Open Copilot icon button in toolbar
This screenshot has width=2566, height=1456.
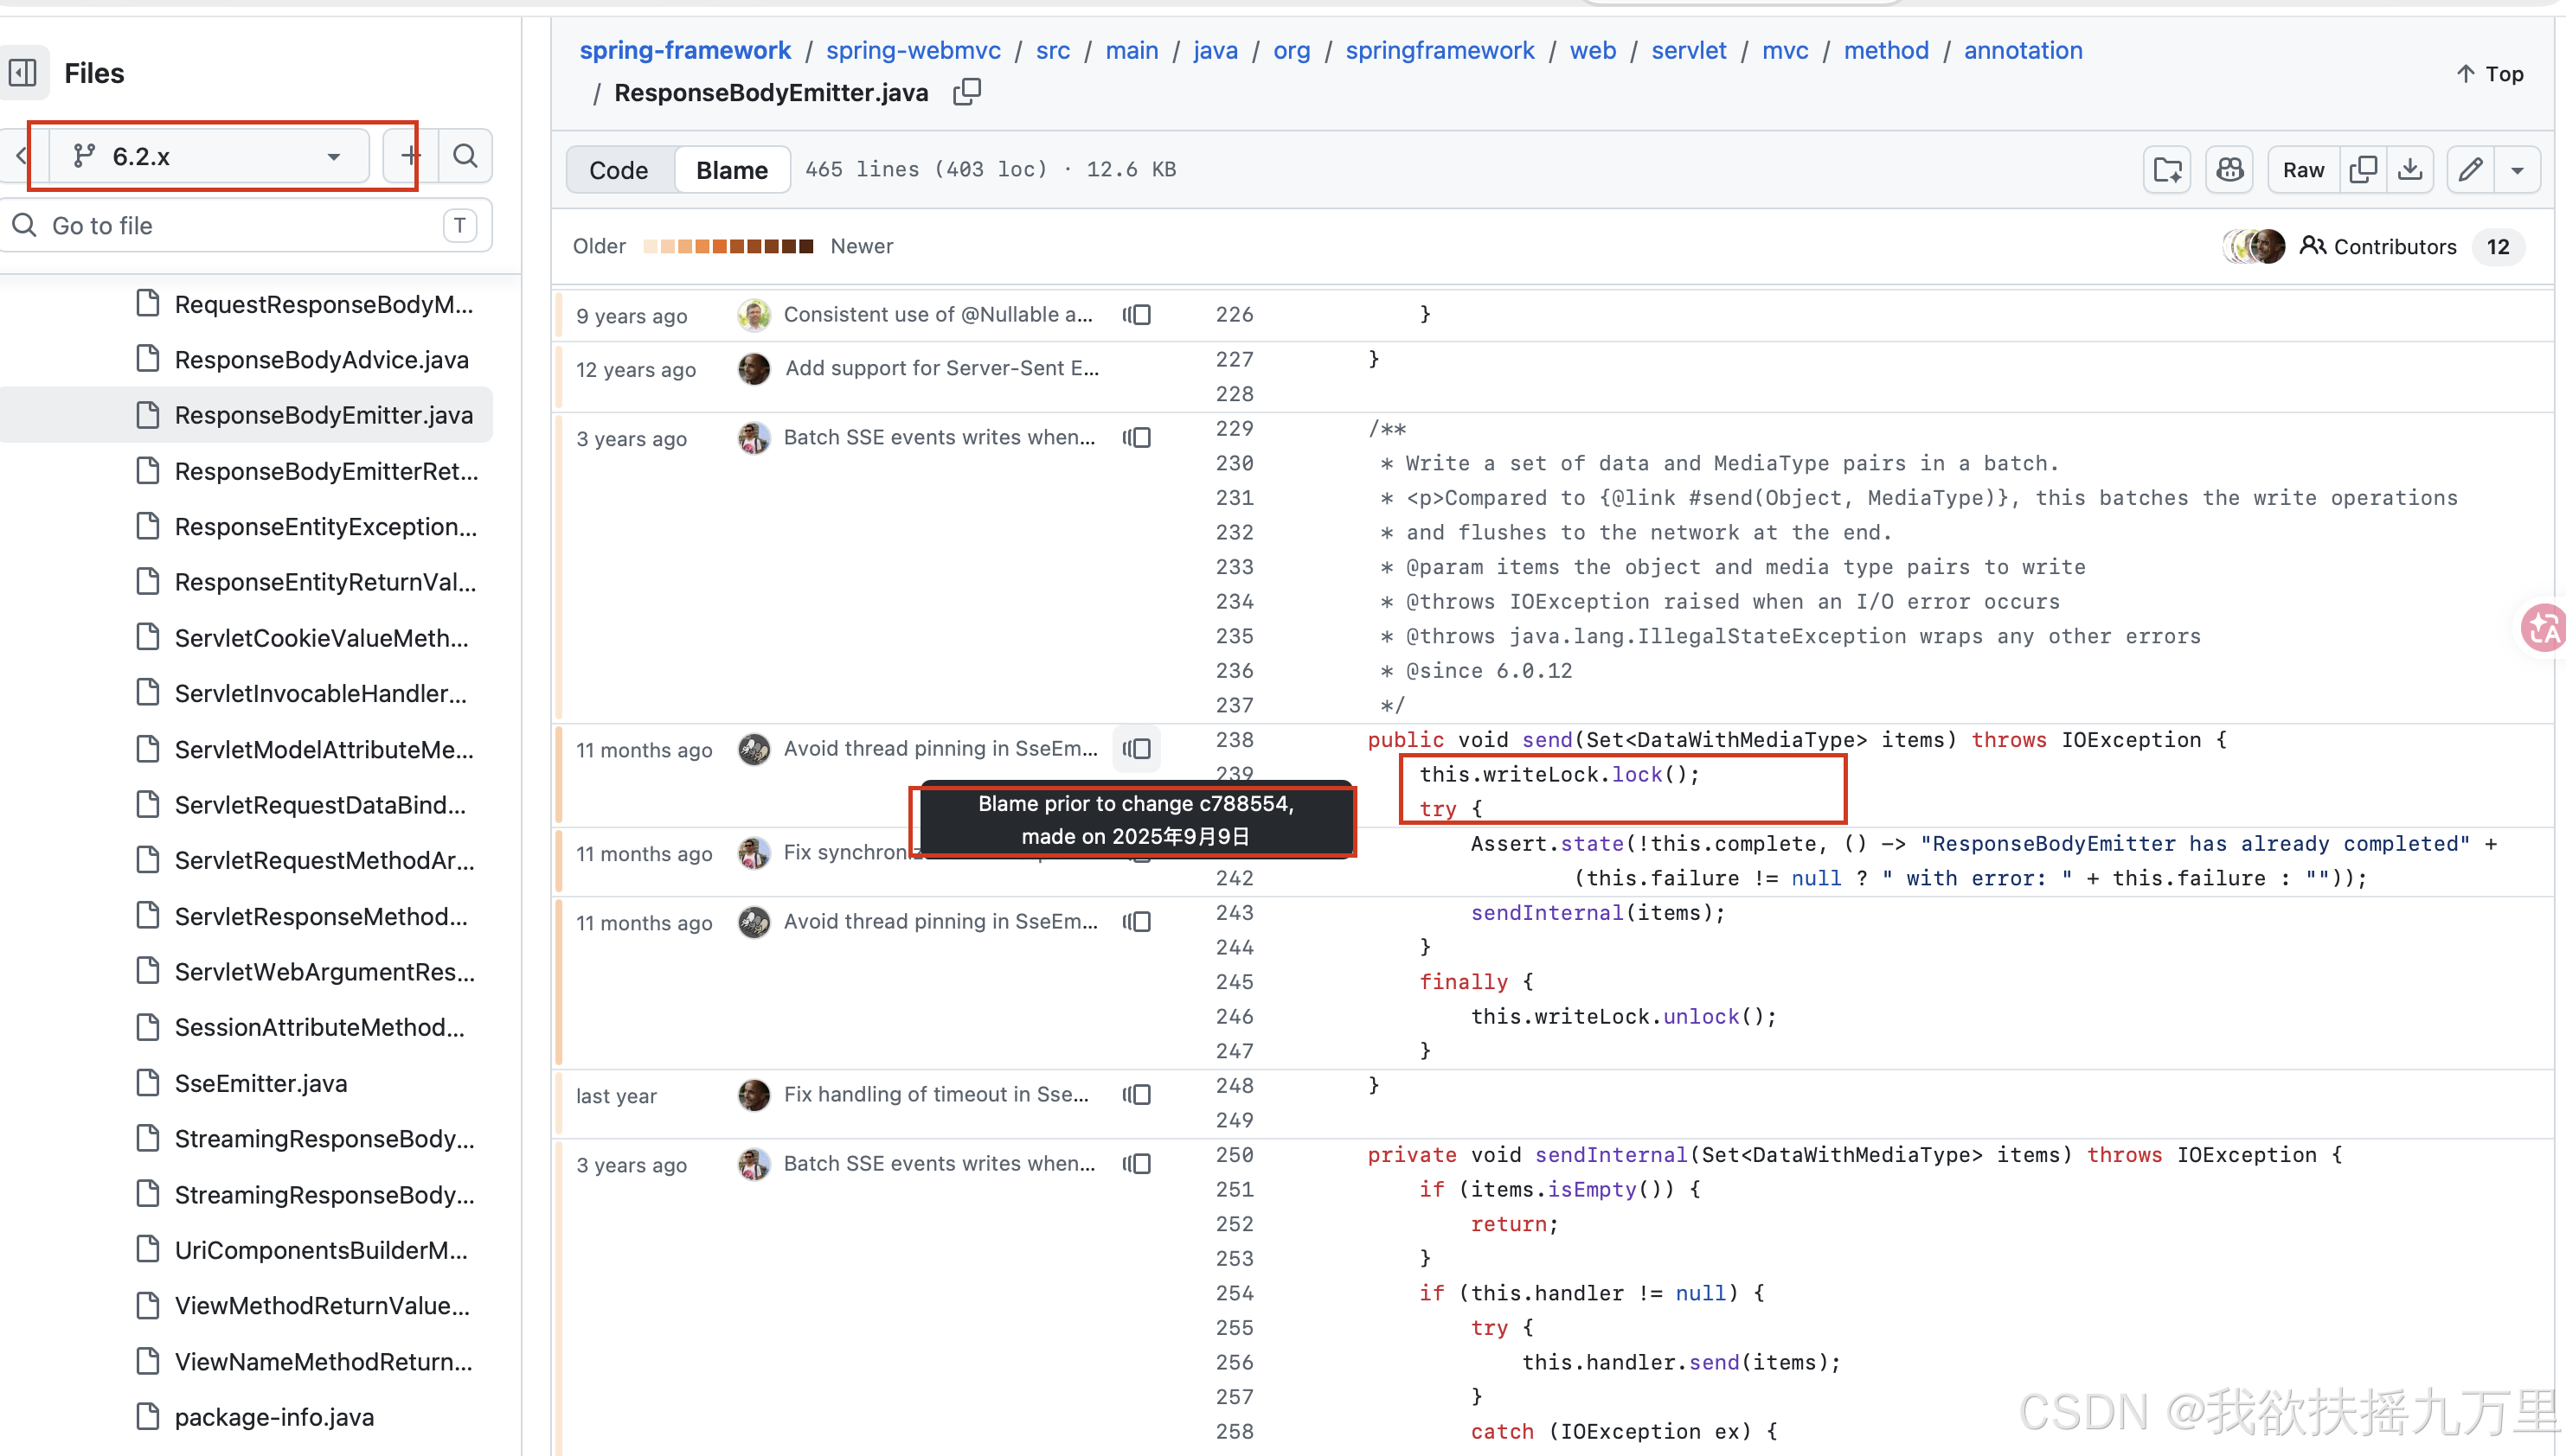[2229, 170]
